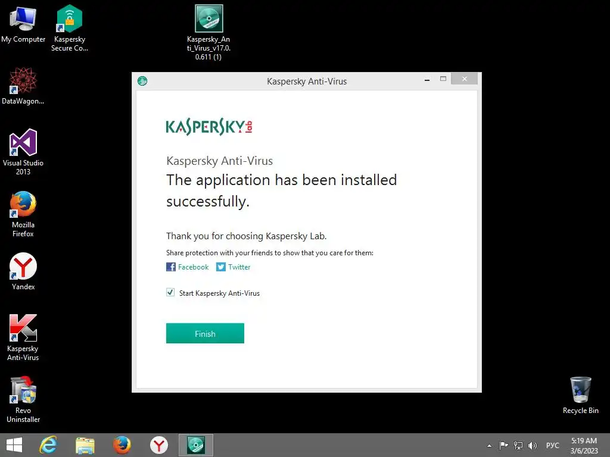610x457 pixels.
Task: Maximize the Kaspersky Anti-Virus window
Action: [443, 79]
